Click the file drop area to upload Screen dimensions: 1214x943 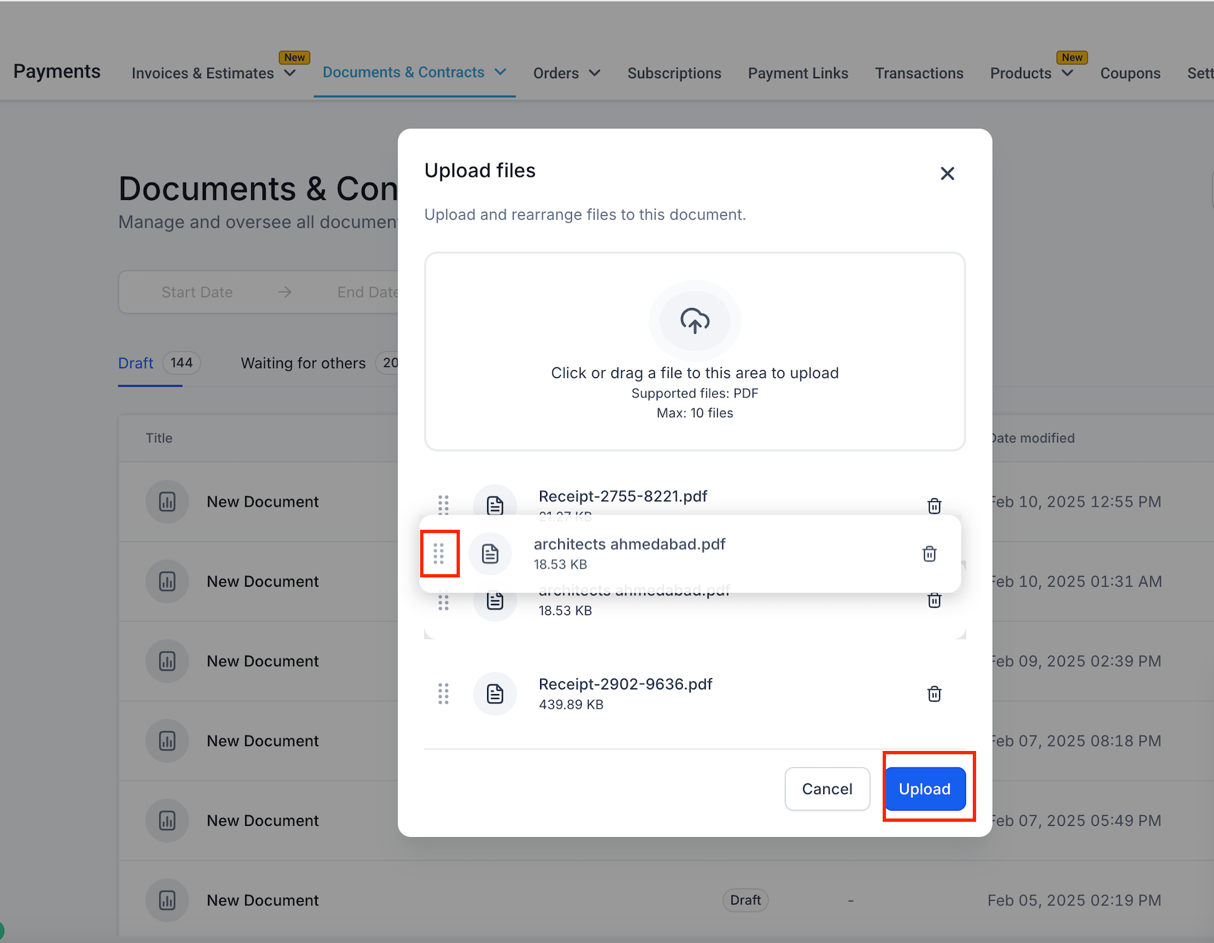(694, 351)
